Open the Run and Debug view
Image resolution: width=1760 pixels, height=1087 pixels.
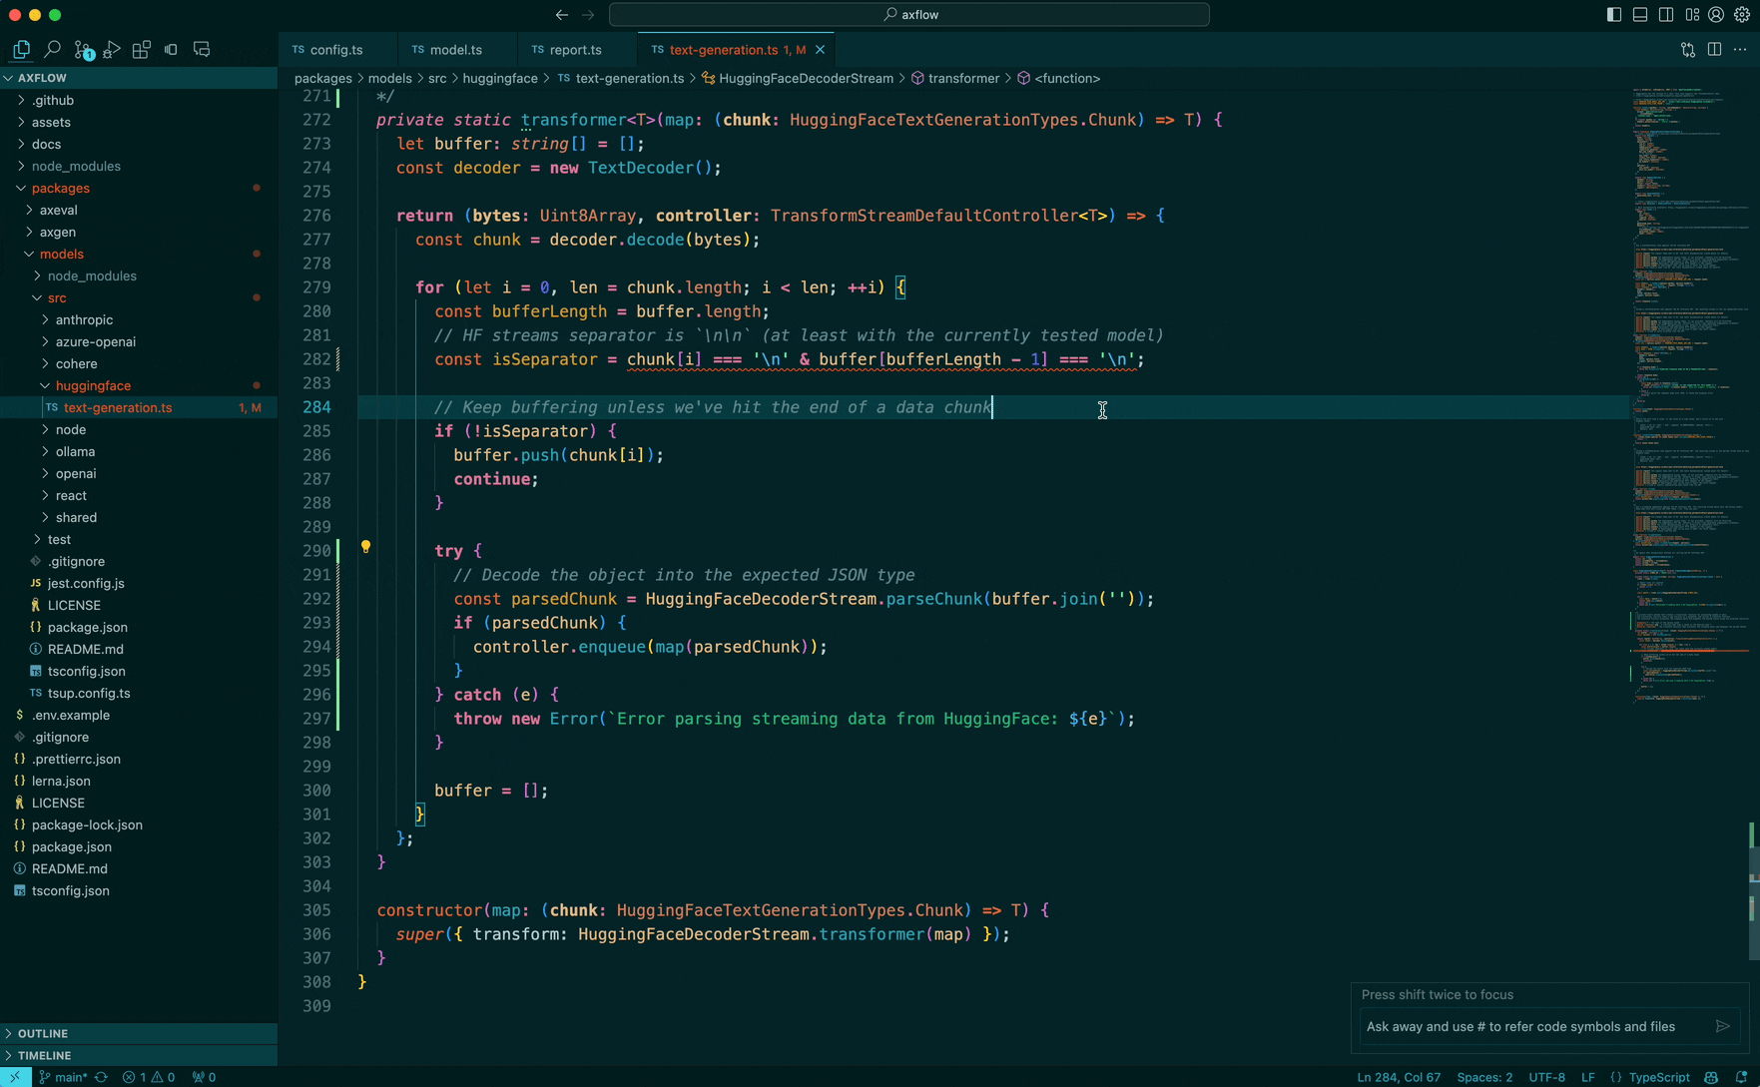[x=112, y=49]
